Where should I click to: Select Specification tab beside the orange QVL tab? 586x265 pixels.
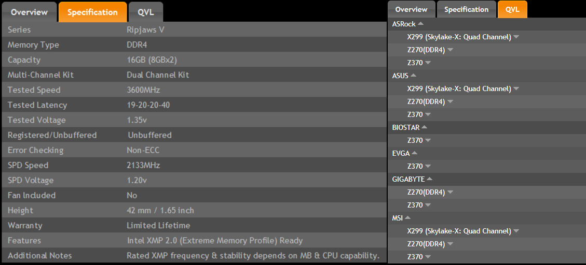(x=466, y=10)
